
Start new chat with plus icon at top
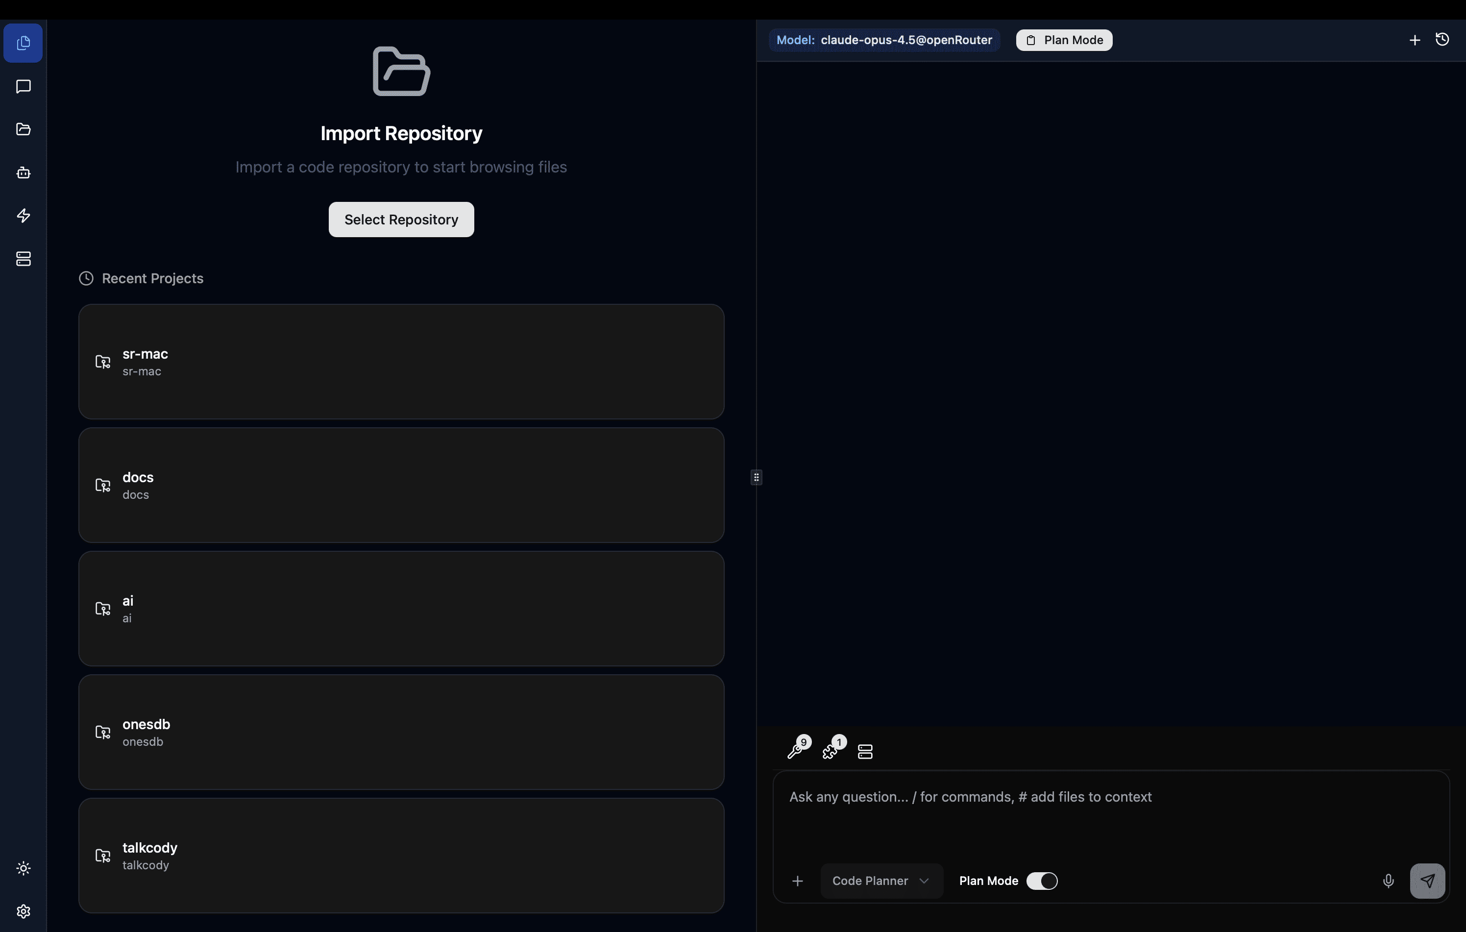pyautogui.click(x=1415, y=40)
